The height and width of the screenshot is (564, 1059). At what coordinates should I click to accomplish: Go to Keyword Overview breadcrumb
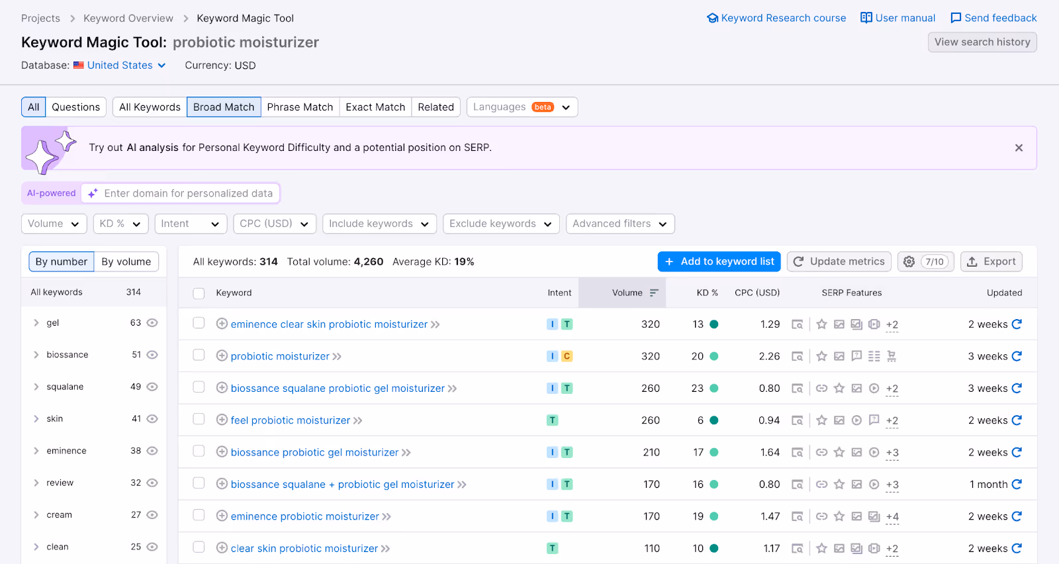[128, 18]
